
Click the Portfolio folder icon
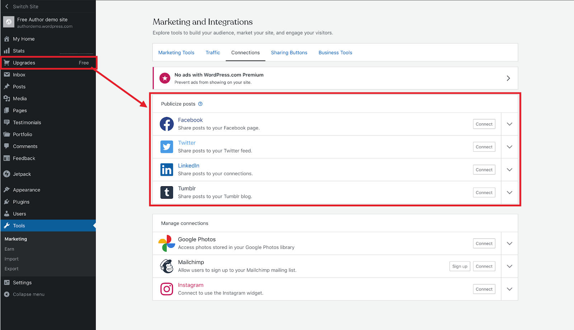click(x=6, y=134)
